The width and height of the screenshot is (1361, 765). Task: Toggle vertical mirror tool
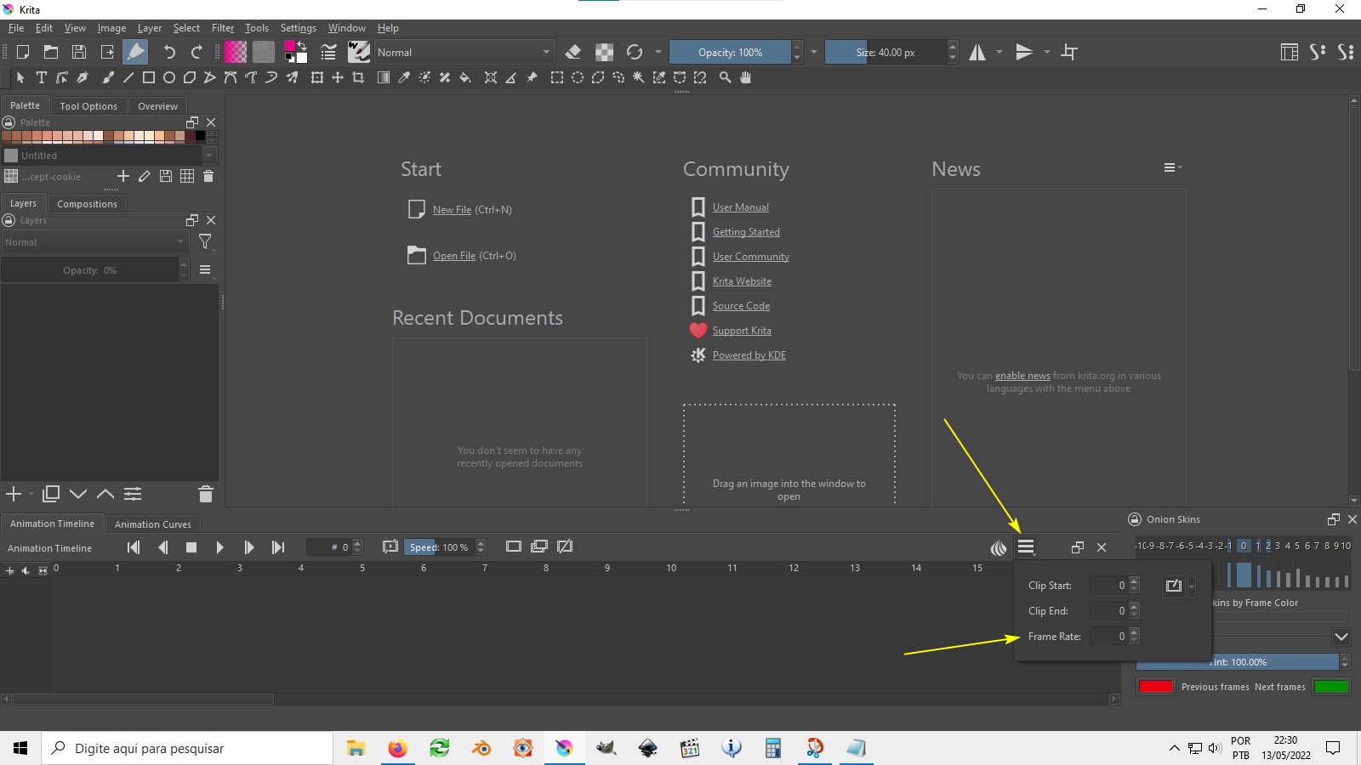[1025, 52]
